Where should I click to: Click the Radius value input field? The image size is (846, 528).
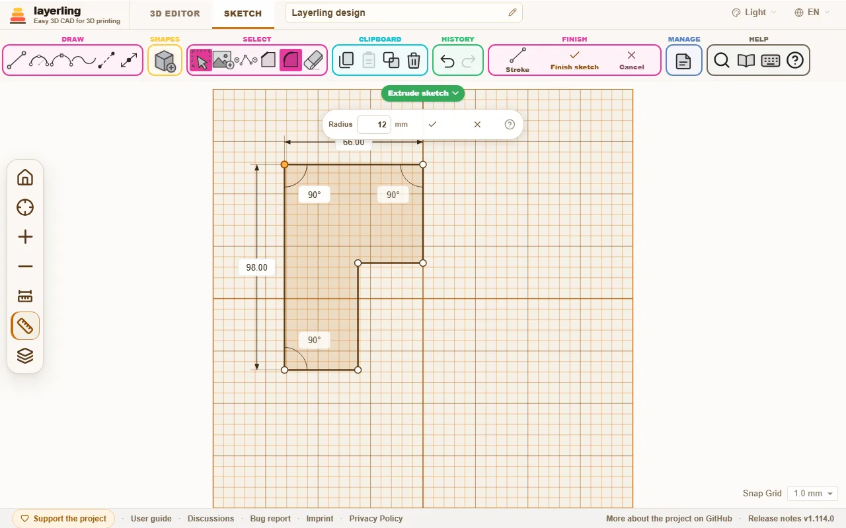374,124
